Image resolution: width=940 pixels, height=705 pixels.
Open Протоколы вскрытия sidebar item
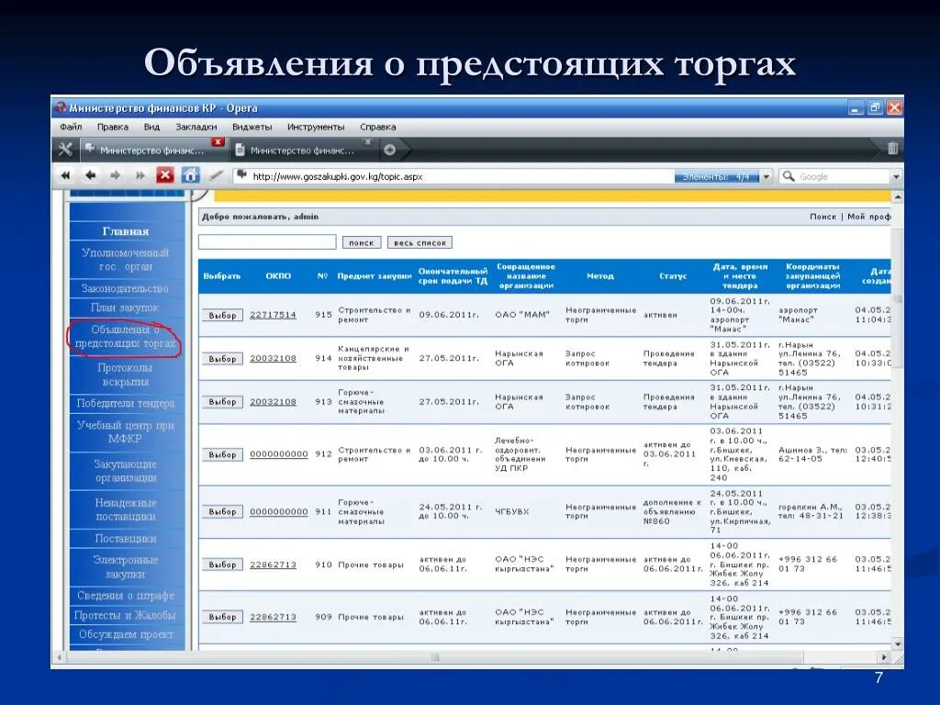[x=125, y=375]
